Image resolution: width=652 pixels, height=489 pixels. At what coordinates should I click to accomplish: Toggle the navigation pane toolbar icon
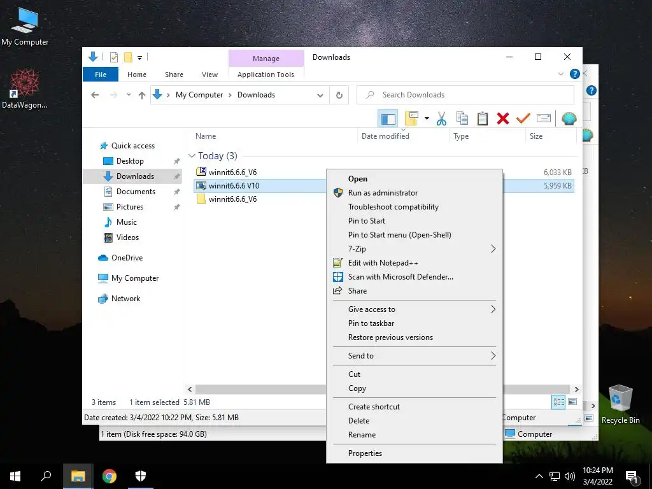(x=388, y=119)
